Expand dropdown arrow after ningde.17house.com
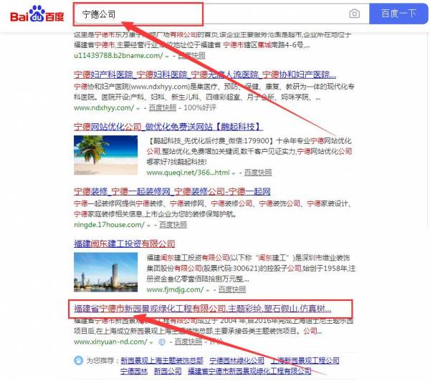 [148, 226]
